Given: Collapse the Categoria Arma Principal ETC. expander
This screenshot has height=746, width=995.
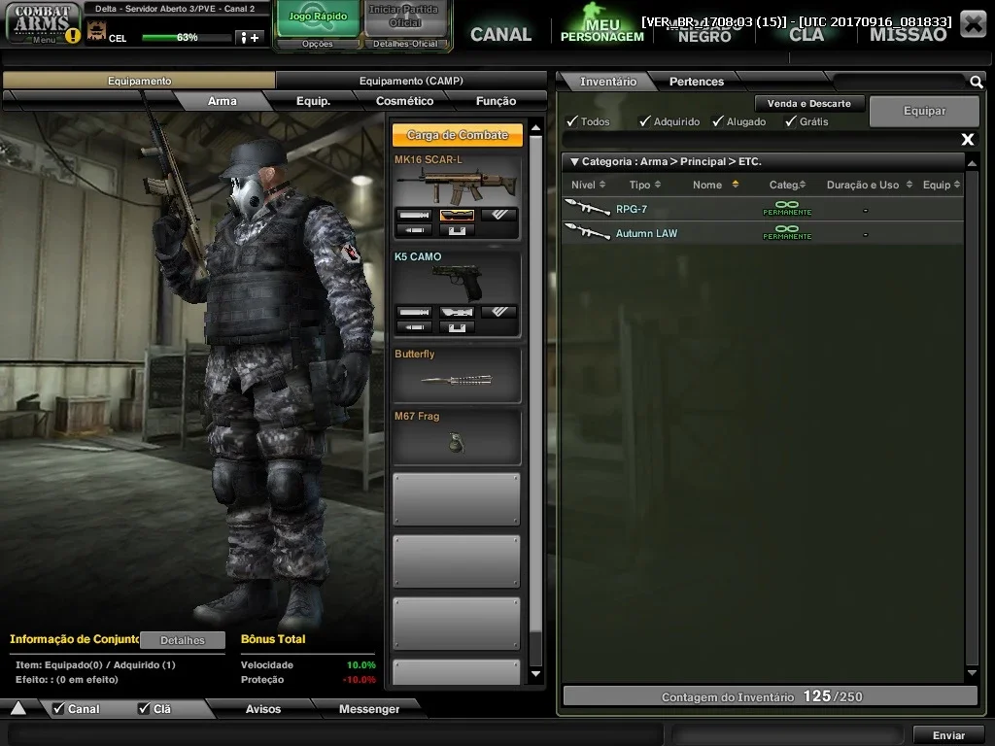Looking at the screenshot, I should click(574, 162).
